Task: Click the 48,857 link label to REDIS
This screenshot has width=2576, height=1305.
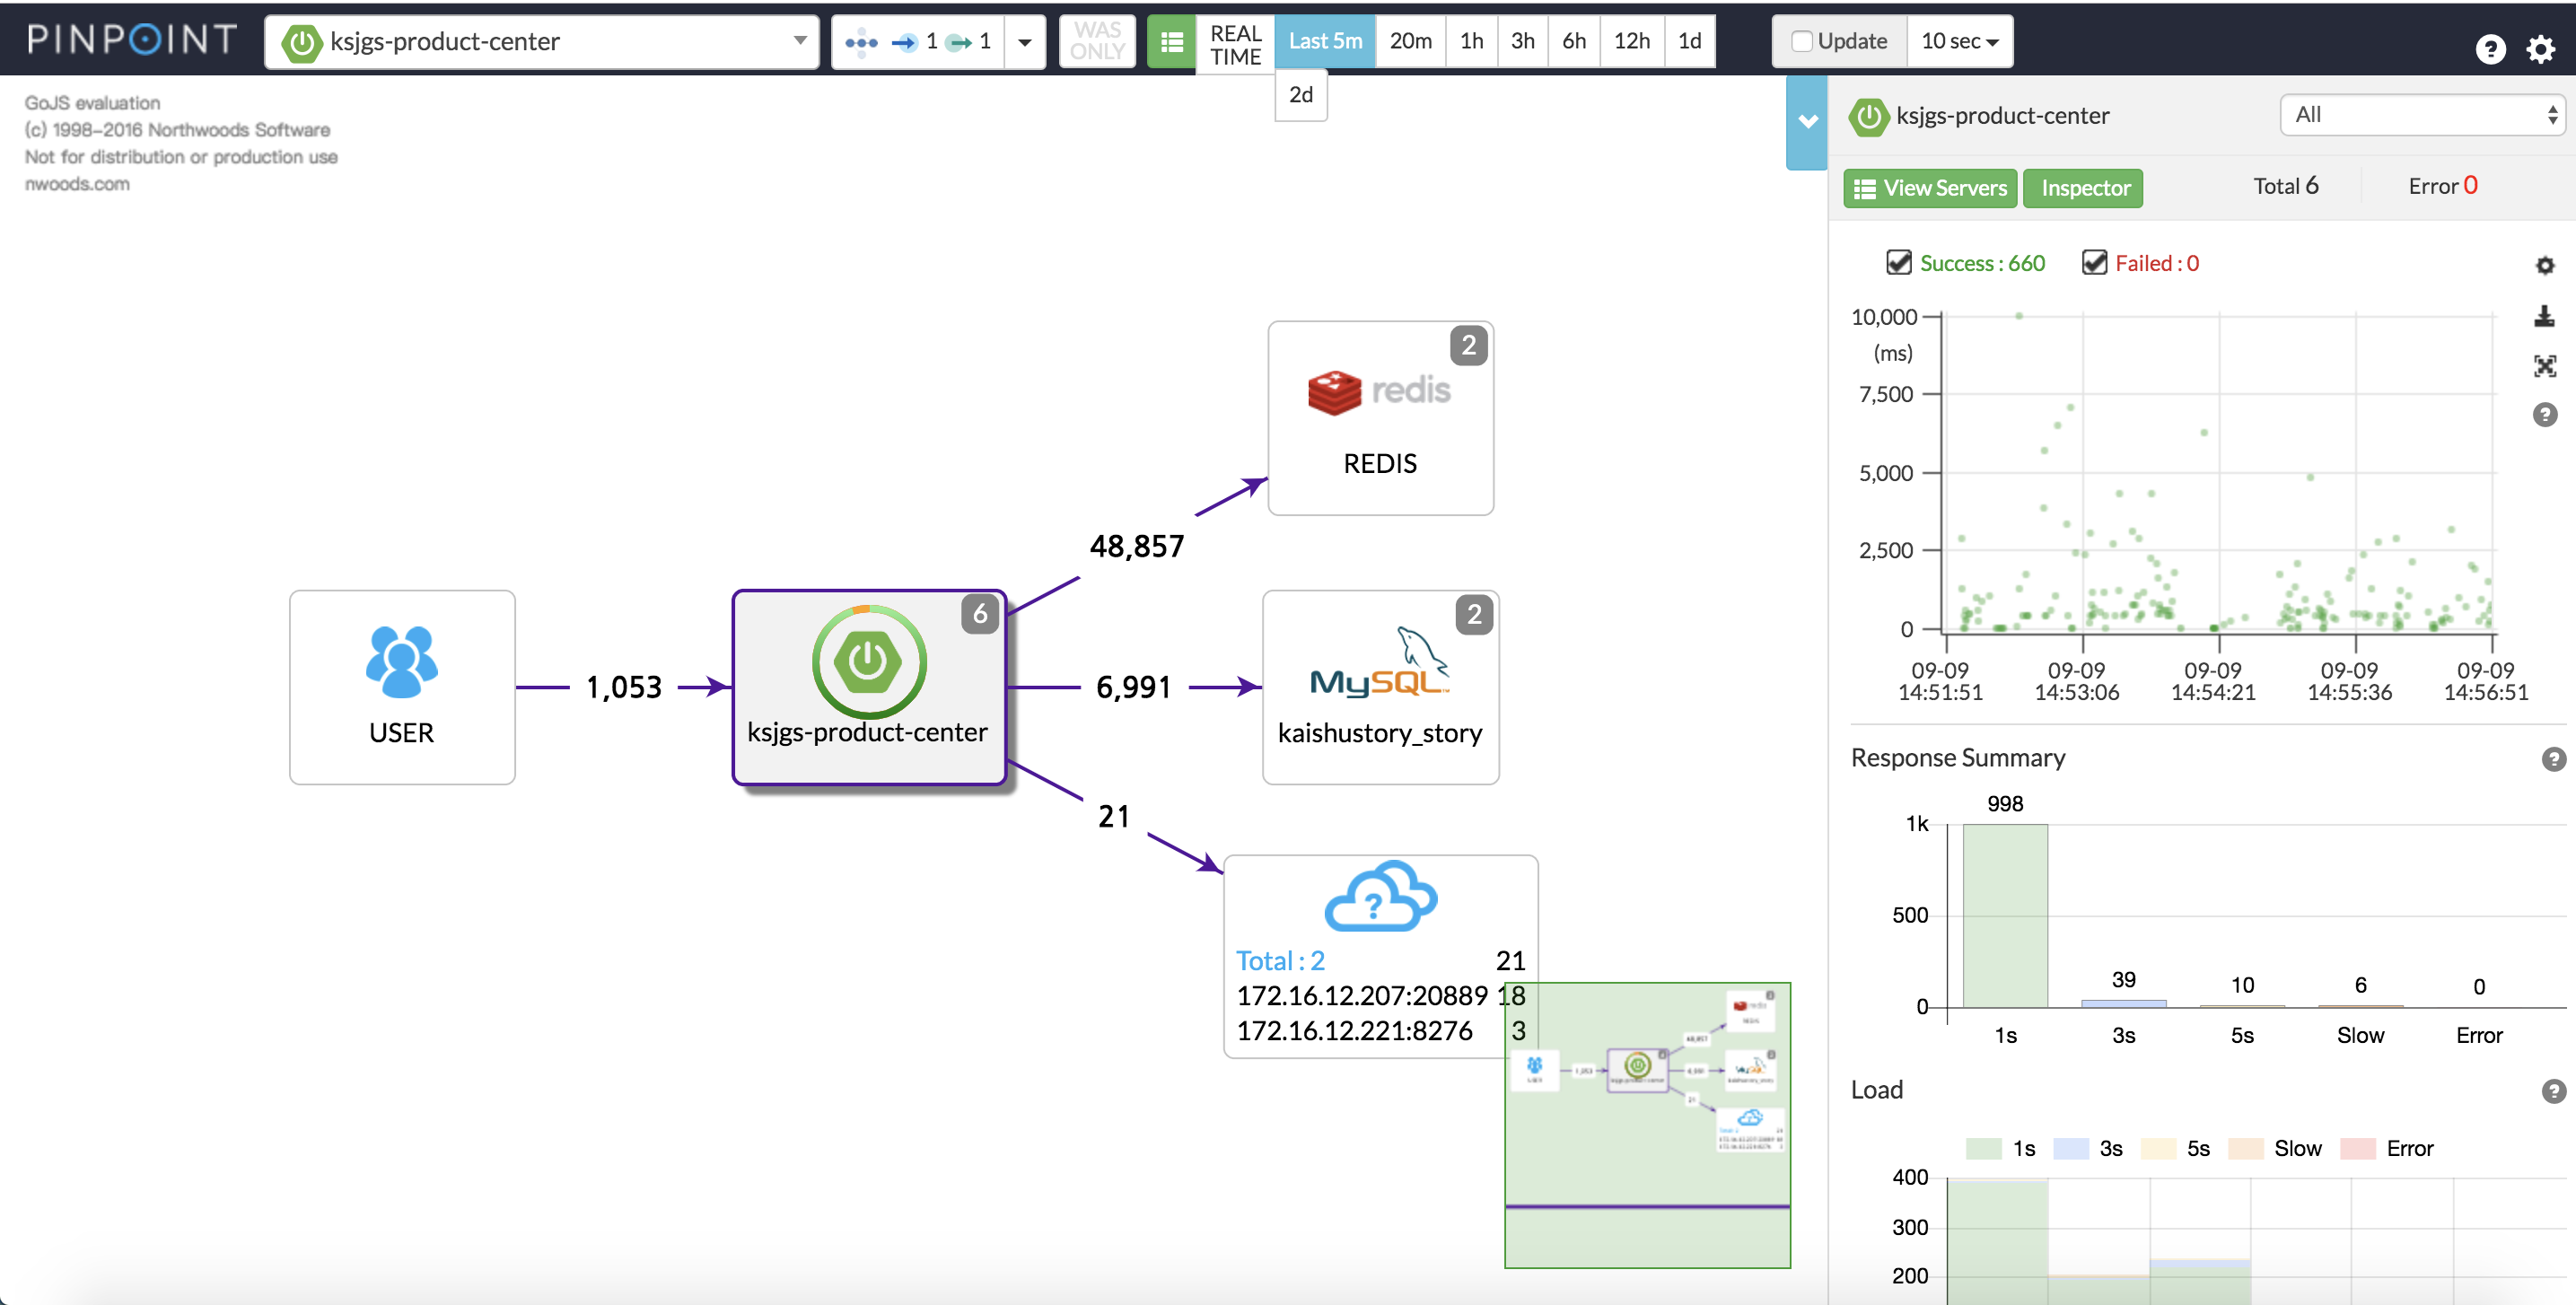Action: (x=1137, y=546)
